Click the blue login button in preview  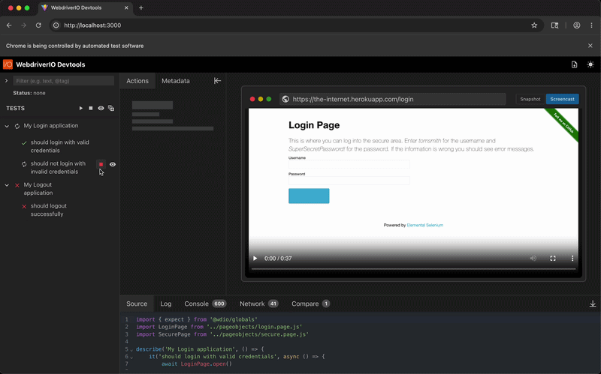pos(309,196)
